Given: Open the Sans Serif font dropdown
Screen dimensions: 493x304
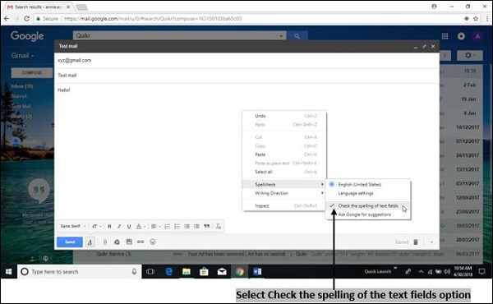Looking at the screenshot, I should (x=73, y=226).
